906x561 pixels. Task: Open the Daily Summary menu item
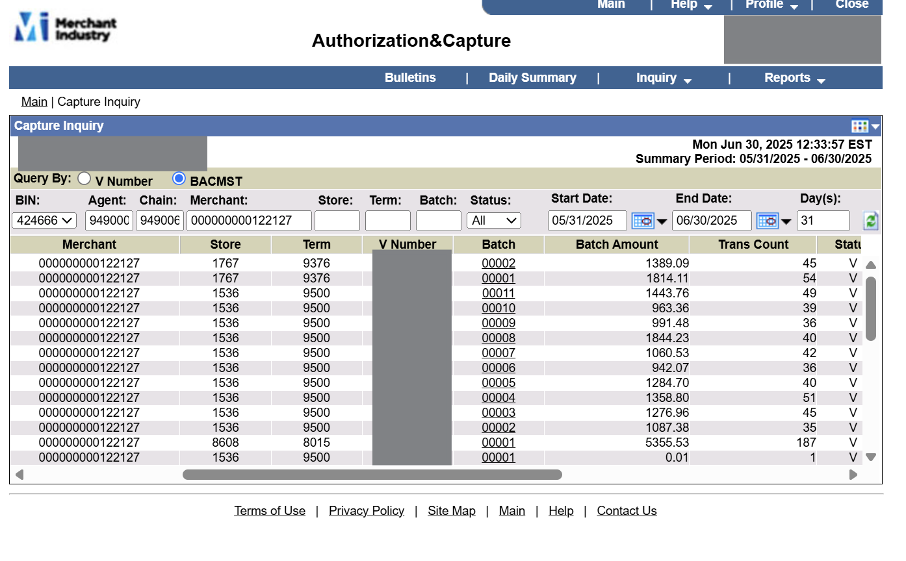(x=532, y=78)
